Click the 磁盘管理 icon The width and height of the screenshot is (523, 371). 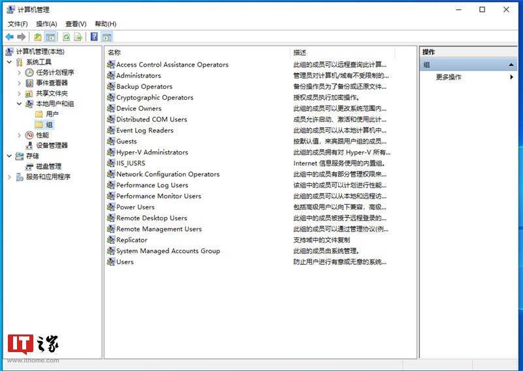click(29, 166)
